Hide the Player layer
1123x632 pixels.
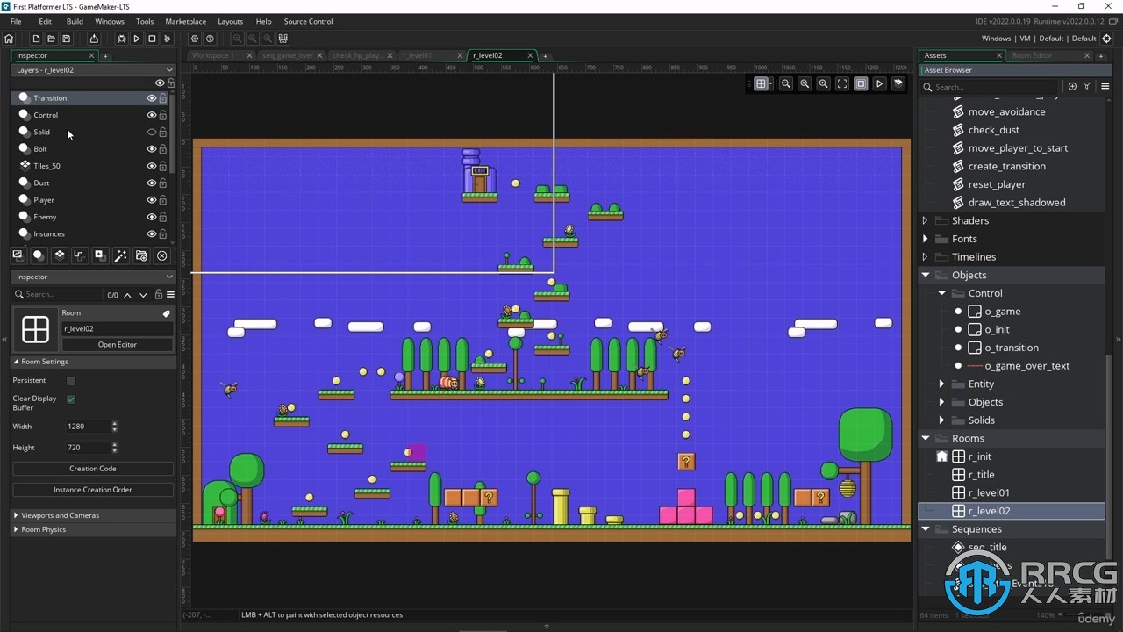tap(151, 200)
